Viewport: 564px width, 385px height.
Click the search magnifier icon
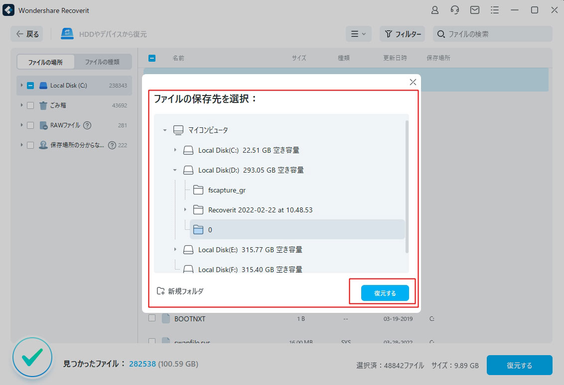pyautogui.click(x=440, y=34)
